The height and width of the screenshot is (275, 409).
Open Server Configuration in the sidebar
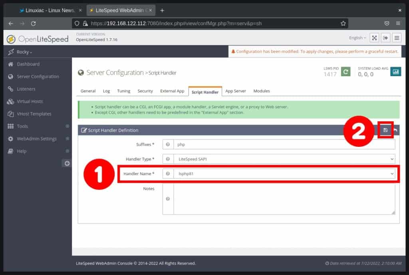(x=38, y=77)
